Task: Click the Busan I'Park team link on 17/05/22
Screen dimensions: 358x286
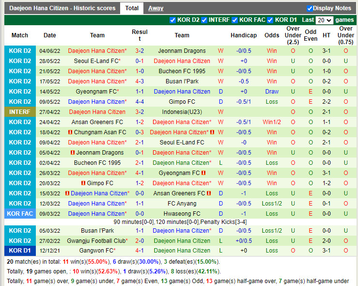Action: tap(182, 81)
